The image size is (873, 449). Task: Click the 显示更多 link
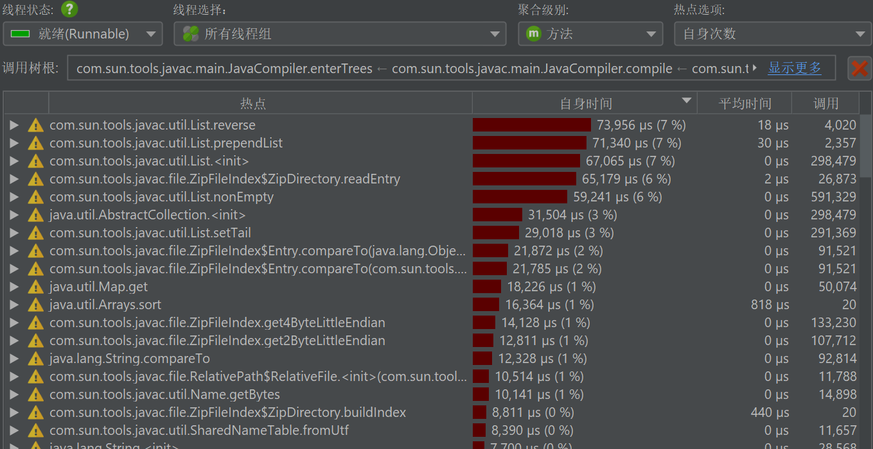[x=795, y=68]
